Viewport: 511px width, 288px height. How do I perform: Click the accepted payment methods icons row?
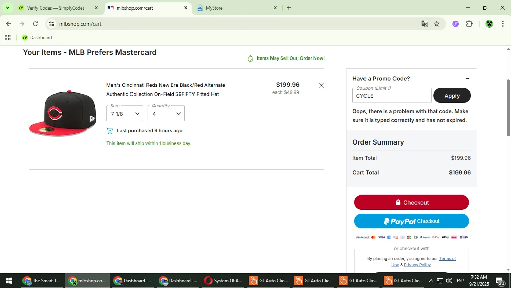click(412, 237)
